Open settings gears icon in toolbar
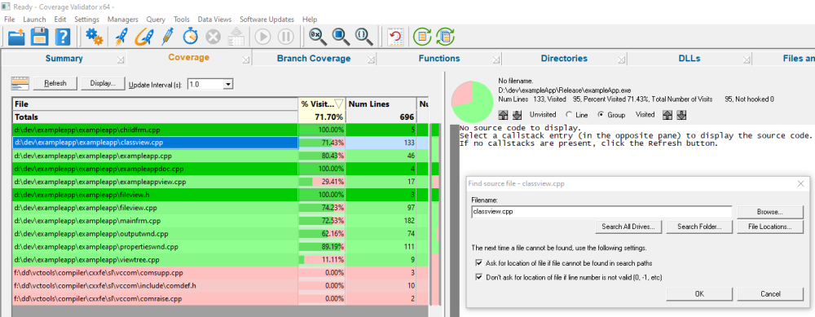 coord(95,37)
